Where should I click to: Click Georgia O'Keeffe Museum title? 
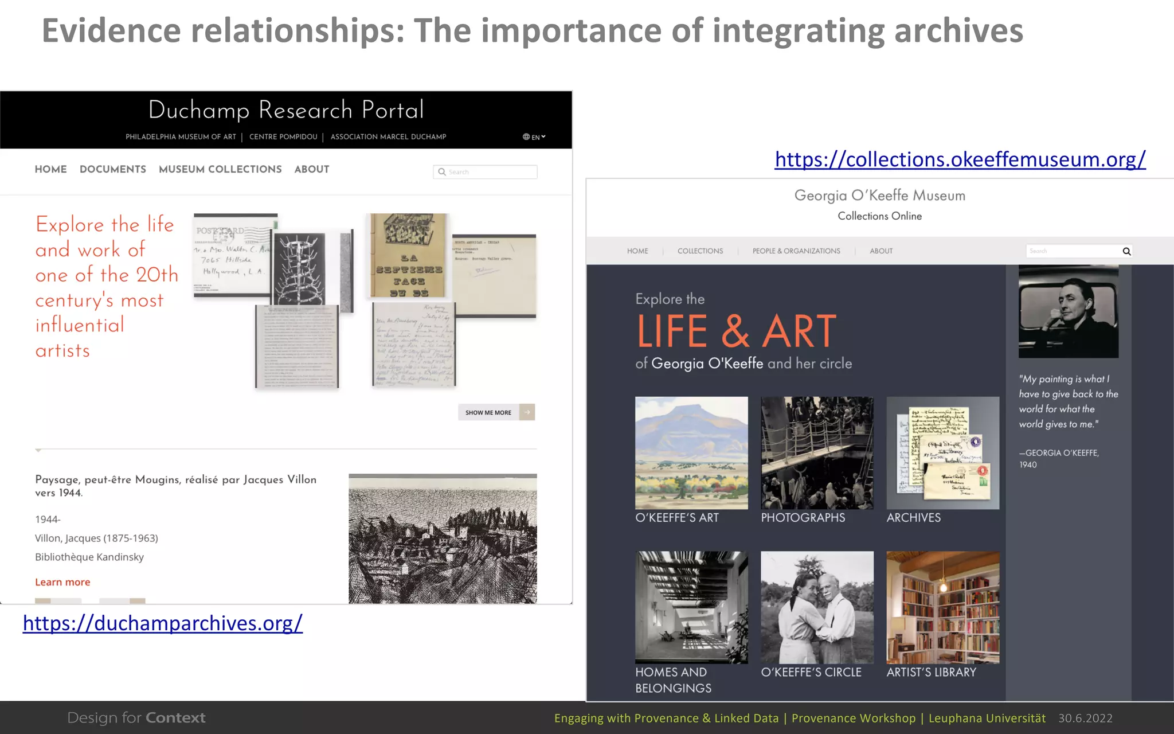tap(880, 196)
